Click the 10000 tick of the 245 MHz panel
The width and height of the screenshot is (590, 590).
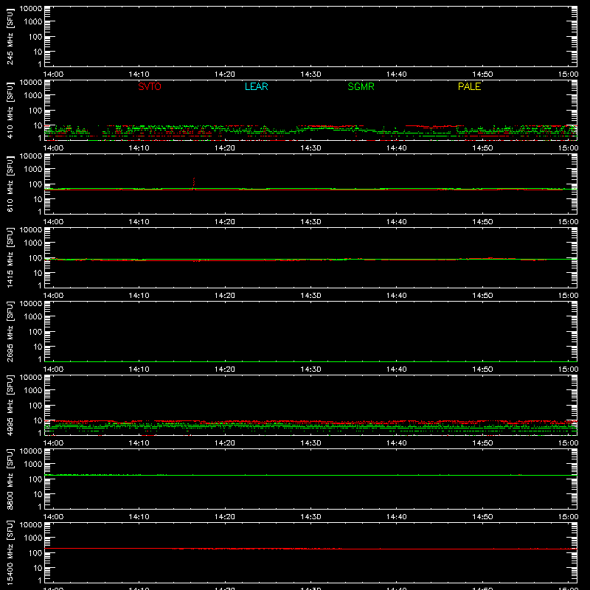(31, 9)
